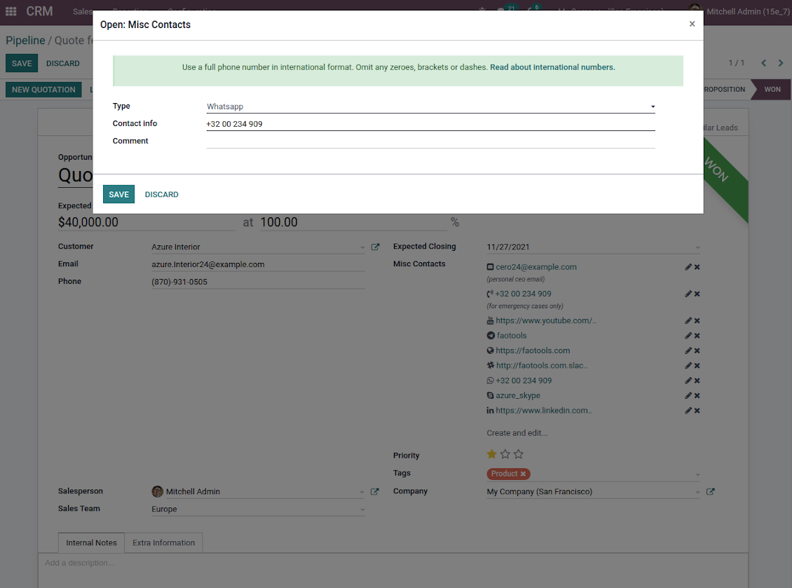Open Read about international numbers link

coord(552,67)
